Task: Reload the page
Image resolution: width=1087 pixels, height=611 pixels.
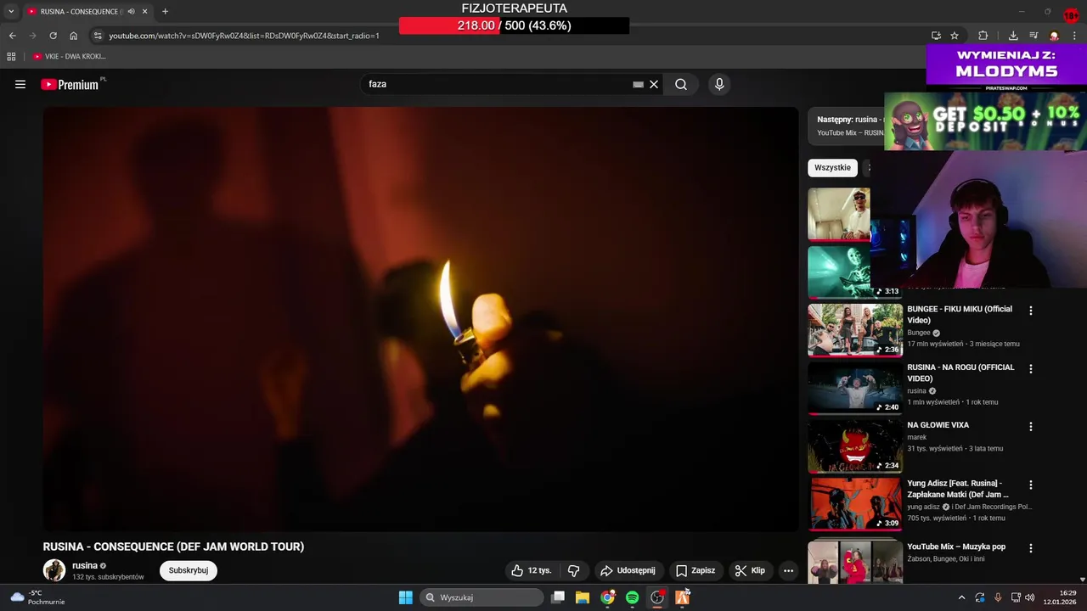Action: point(53,36)
